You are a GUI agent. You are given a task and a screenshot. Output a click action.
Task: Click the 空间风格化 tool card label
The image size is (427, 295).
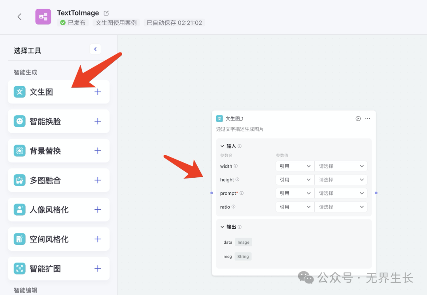[49, 239]
